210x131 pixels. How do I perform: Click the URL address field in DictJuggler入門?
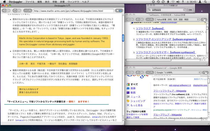click(73, 11)
